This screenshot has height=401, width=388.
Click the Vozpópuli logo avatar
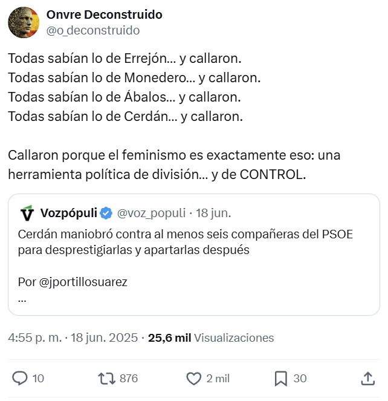pyautogui.click(x=27, y=213)
